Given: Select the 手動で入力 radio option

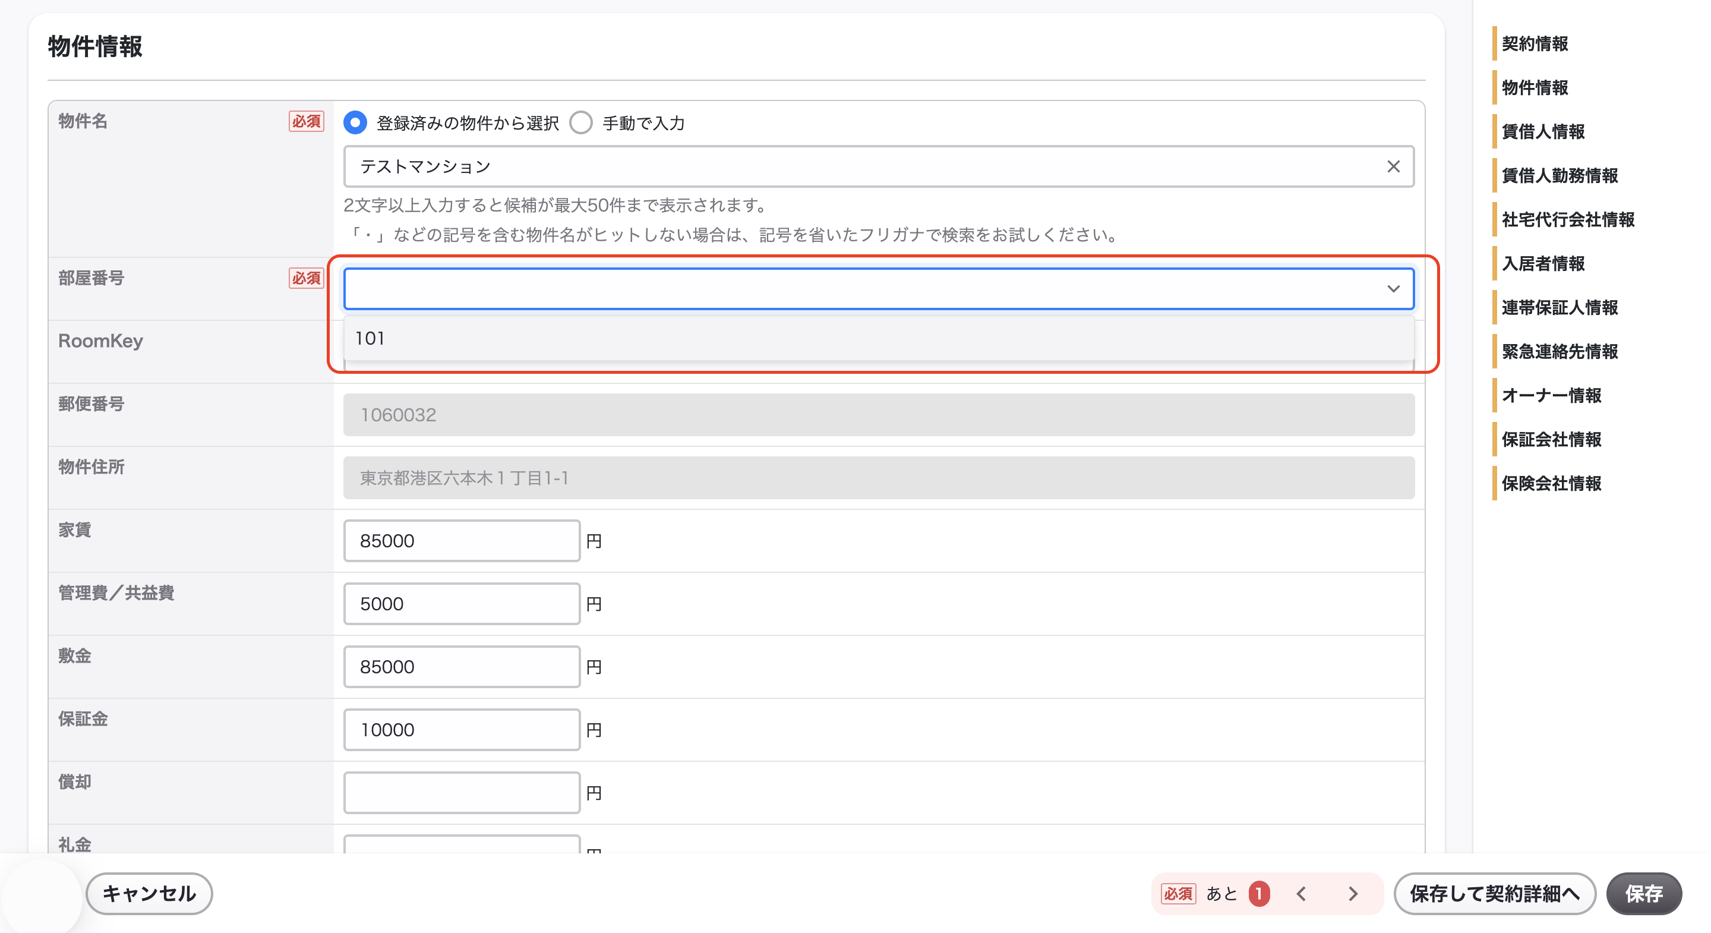Looking at the screenshot, I should pyautogui.click(x=581, y=123).
